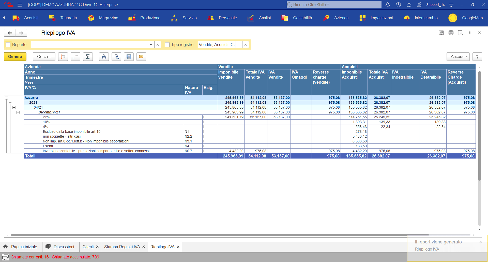
Task: Collapse the 04/21 quarter group
Action: (x=14, y=107)
